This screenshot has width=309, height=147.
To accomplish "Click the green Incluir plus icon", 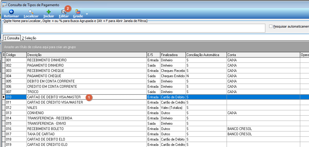I will tap(48, 12).
